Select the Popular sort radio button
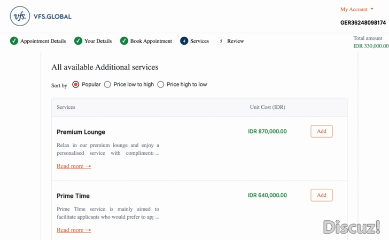 [x=76, y=84]
